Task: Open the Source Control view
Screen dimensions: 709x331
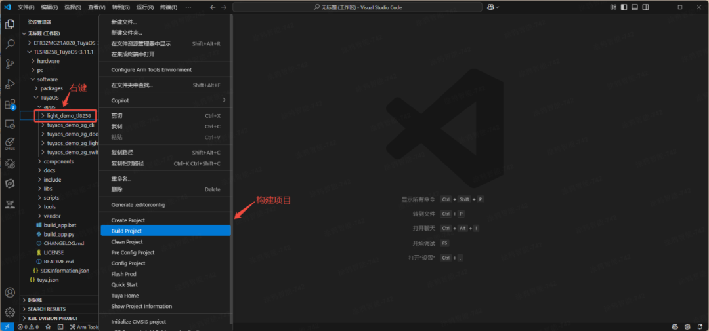Action: click(9, 64)
